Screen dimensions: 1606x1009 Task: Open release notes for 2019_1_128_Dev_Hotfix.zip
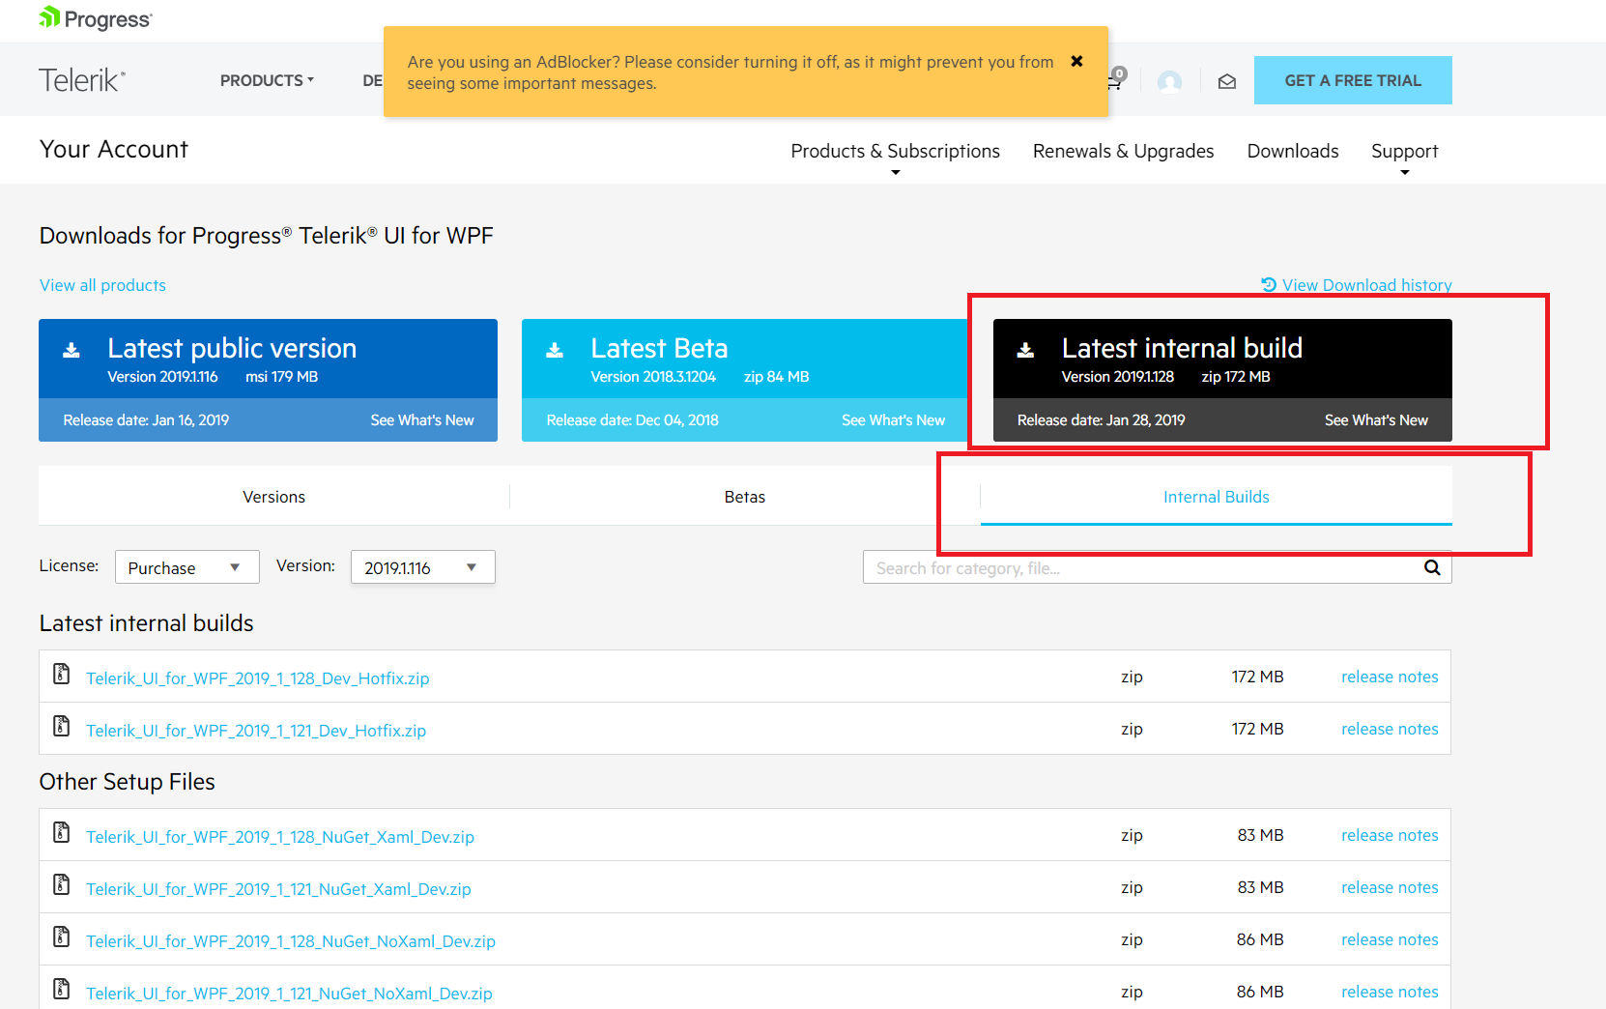(x=1390, y=677)
